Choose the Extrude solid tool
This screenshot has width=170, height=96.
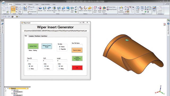click(40, 9)
